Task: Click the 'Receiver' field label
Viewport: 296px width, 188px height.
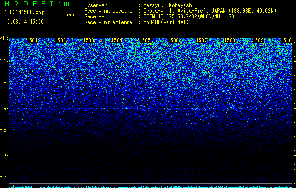Action: tap(96, 16)
